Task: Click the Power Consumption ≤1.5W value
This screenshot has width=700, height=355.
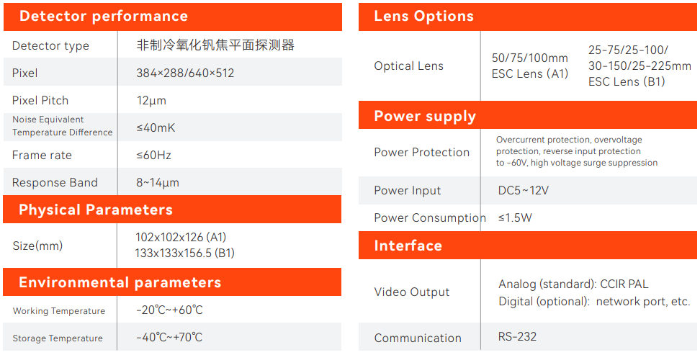Action: click(515, 218)
